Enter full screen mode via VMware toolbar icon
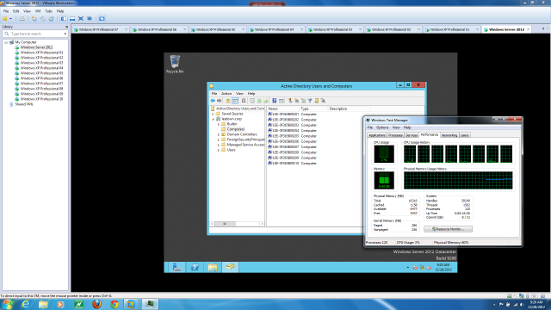The image size is (551, 310). pos(81,19)
